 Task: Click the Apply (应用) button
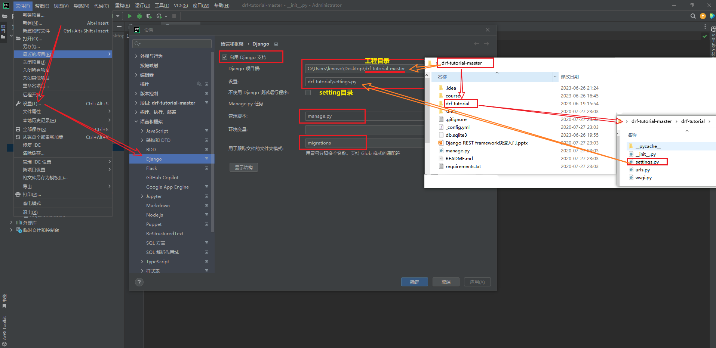(x=477, y=282)
